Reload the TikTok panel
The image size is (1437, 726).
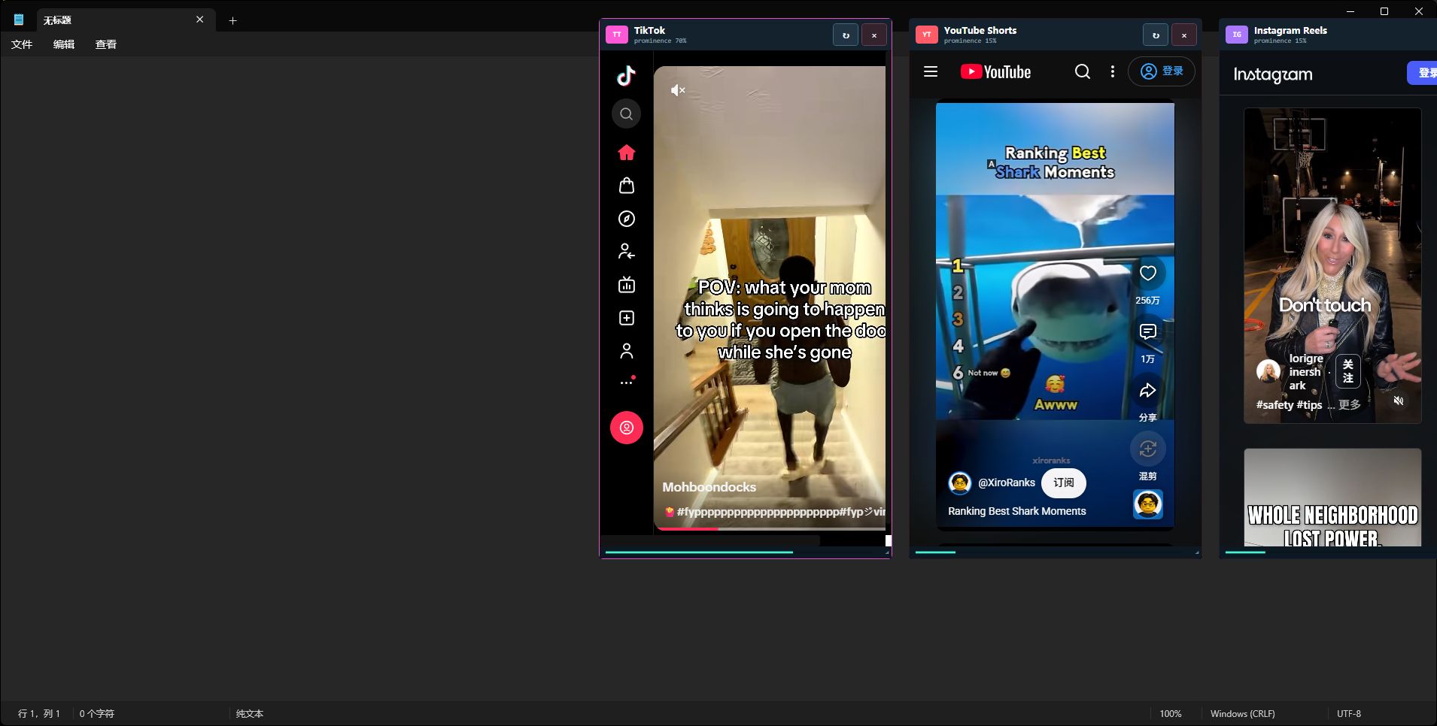click(x=846, y=35)
